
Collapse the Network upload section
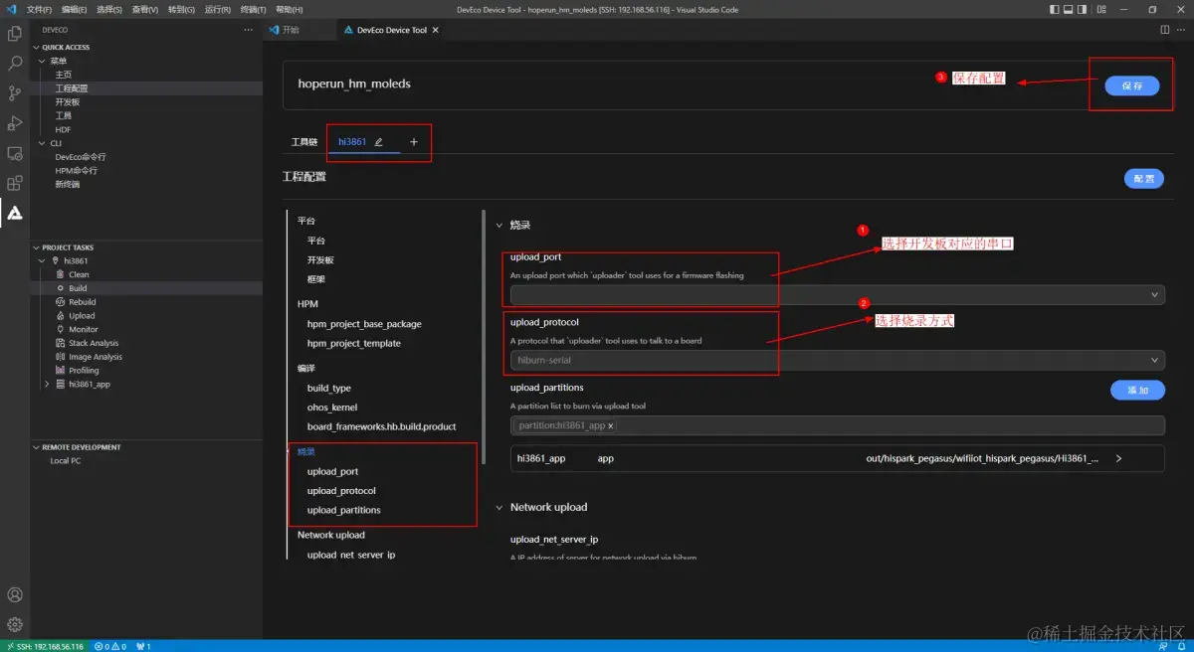[499, 507]
